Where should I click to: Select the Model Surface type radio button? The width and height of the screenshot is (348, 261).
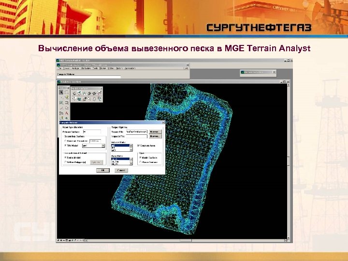coord(140,158)
